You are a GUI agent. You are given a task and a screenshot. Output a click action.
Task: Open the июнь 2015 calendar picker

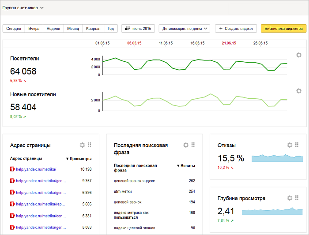[138, 28]
